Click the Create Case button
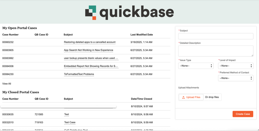Screen dimensions: 259x131 pyautogui.click(x=243, y=114)
